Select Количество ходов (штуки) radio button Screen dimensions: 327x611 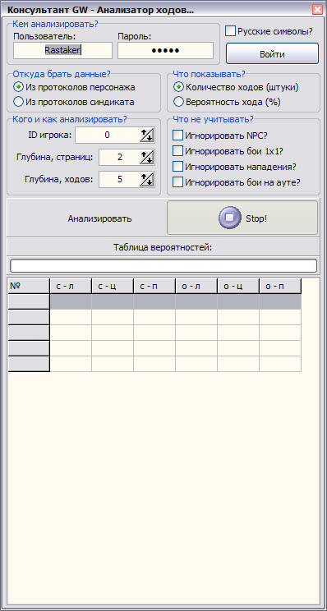tap(178, 87)
